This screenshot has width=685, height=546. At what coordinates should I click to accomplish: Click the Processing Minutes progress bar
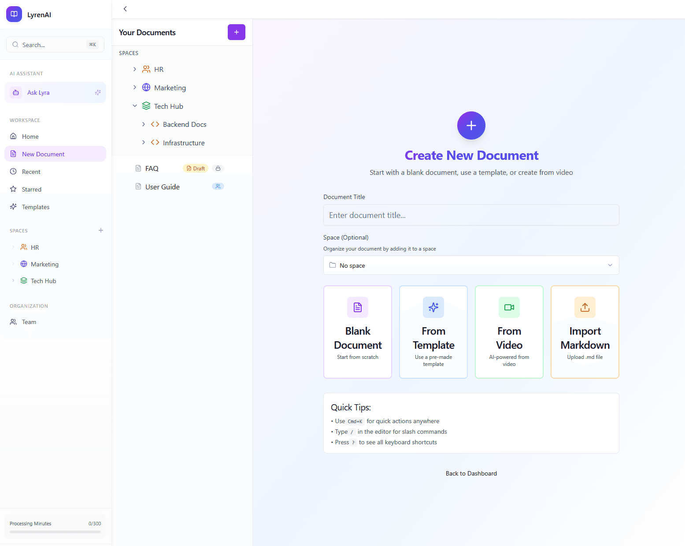[55, 531]
